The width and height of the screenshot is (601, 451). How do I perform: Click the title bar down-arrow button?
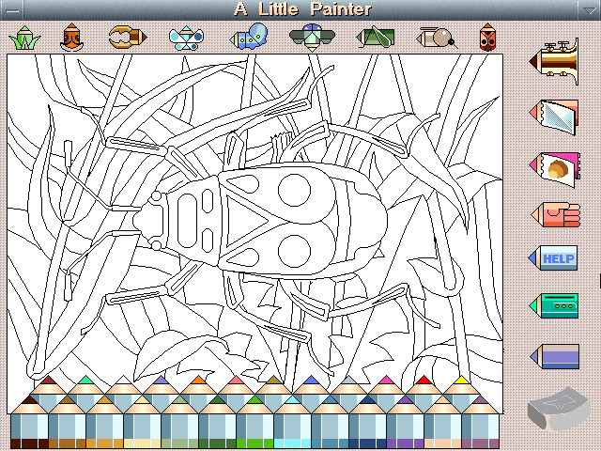[x=589, y=10]
